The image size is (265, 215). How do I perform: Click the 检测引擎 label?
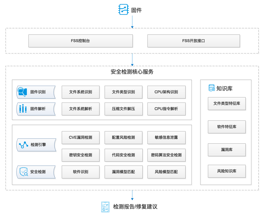pos(38,145)
